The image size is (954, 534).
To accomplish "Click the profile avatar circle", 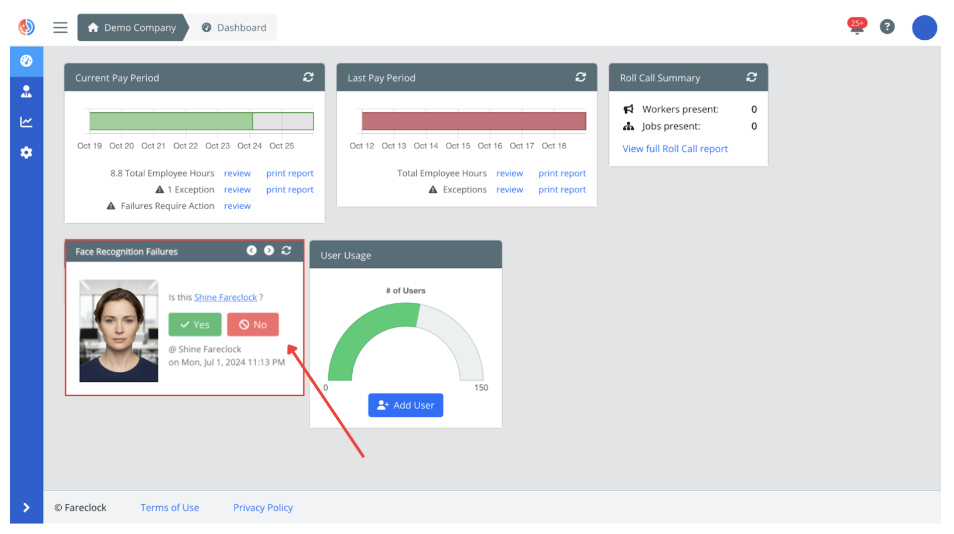I will pyautogui.click(x=924, y=27).
